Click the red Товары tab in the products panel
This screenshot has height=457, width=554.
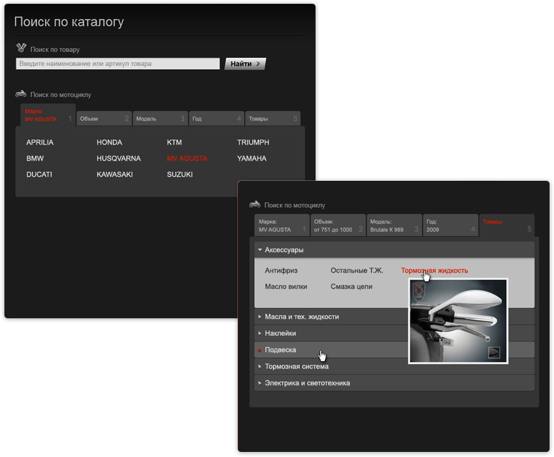tap(507, 225)
